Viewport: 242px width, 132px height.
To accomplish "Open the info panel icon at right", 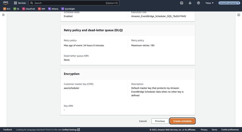I will click(x=239, y=15).
